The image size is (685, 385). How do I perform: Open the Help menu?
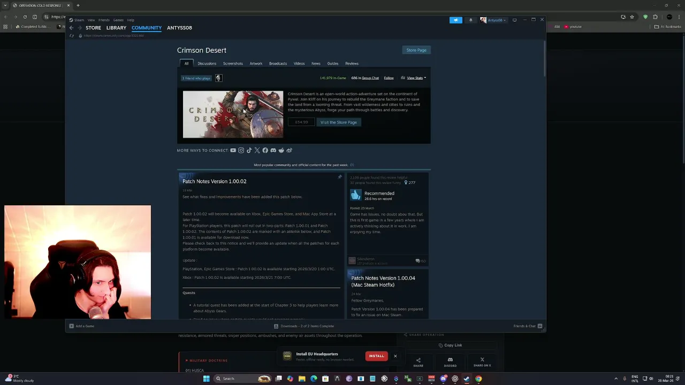(x=131, y=20)
